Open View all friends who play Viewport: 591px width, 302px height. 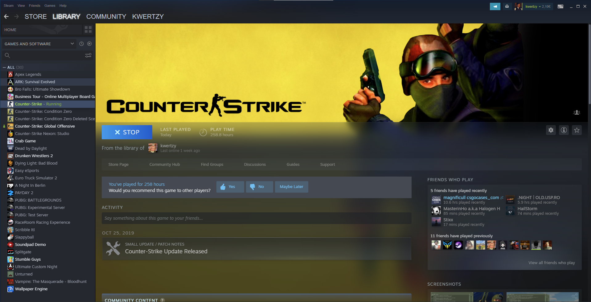point(551,263)
